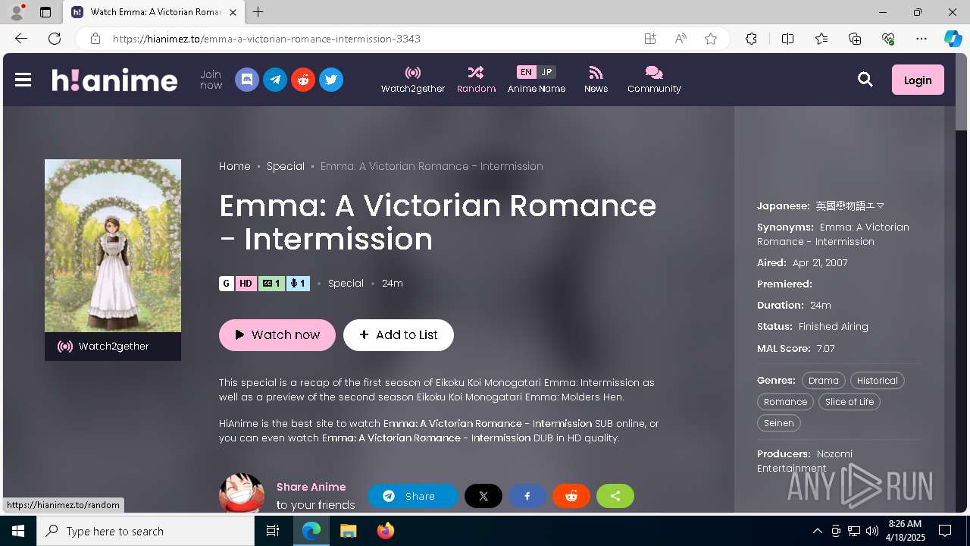
Task: Start Watch2gether under the poster
Action: (x=113, y=347)
